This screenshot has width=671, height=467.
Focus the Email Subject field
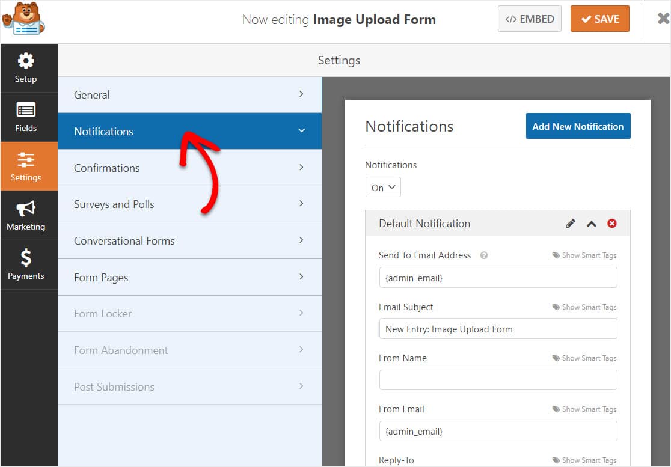[x=498, y=329]
